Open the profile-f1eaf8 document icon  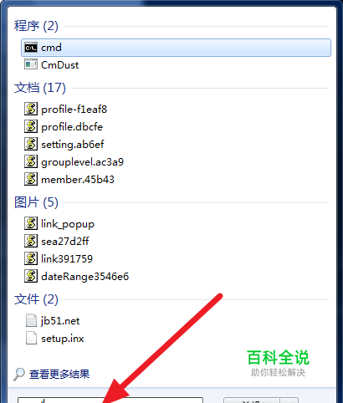click(31, 109)
